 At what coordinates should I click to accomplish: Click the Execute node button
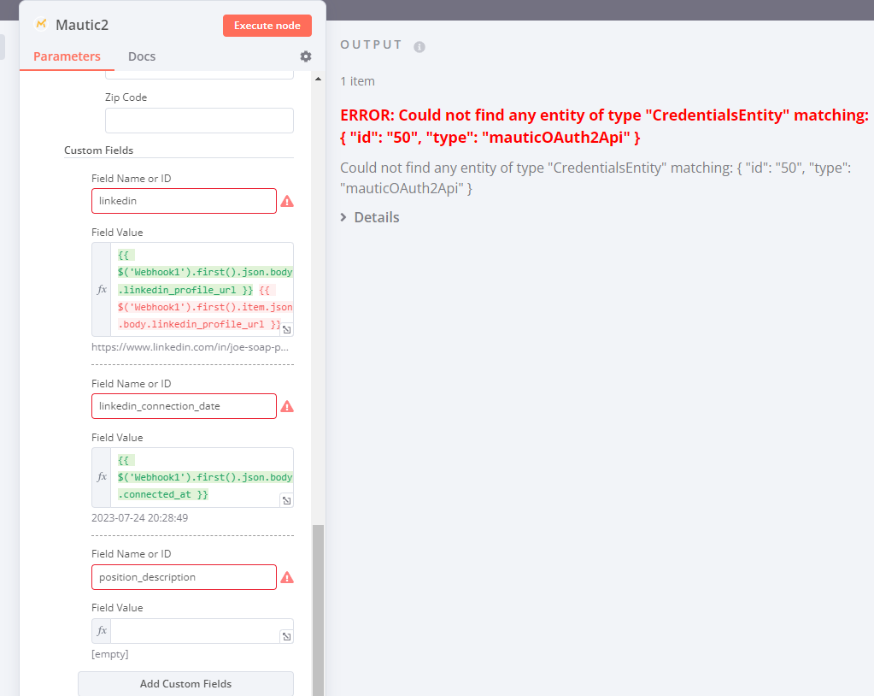point(267,26)
